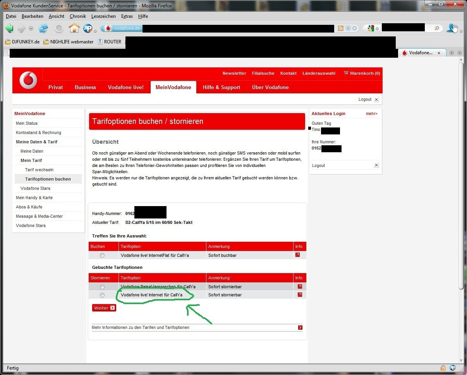Image resolution: width=467 pixels, height=375 pixels.
Task: Select radio for Vodafone live! InternetFlat für CallYa
Action: tap(102, 255)
